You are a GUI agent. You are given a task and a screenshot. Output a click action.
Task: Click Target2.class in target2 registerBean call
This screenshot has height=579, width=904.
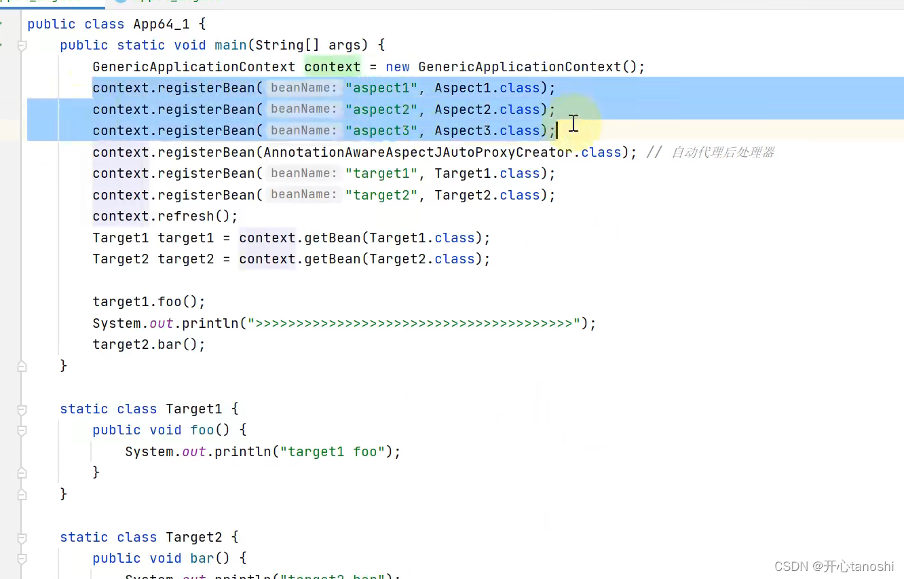(487, 195)
